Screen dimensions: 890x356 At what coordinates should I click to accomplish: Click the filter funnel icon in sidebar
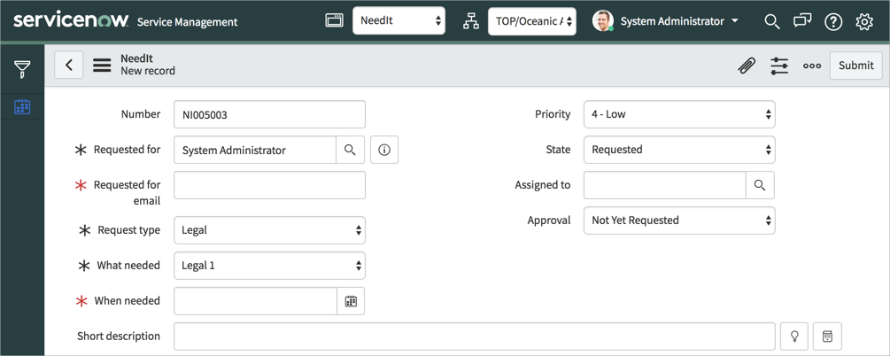(x=22, y=69)
